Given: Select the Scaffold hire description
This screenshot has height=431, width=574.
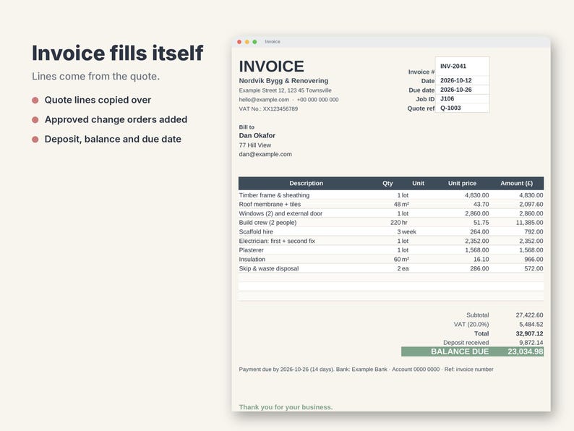Looking at the screenshot, I should point(256,232).
